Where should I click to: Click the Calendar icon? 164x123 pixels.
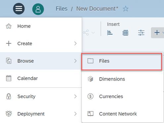point(9,78)
